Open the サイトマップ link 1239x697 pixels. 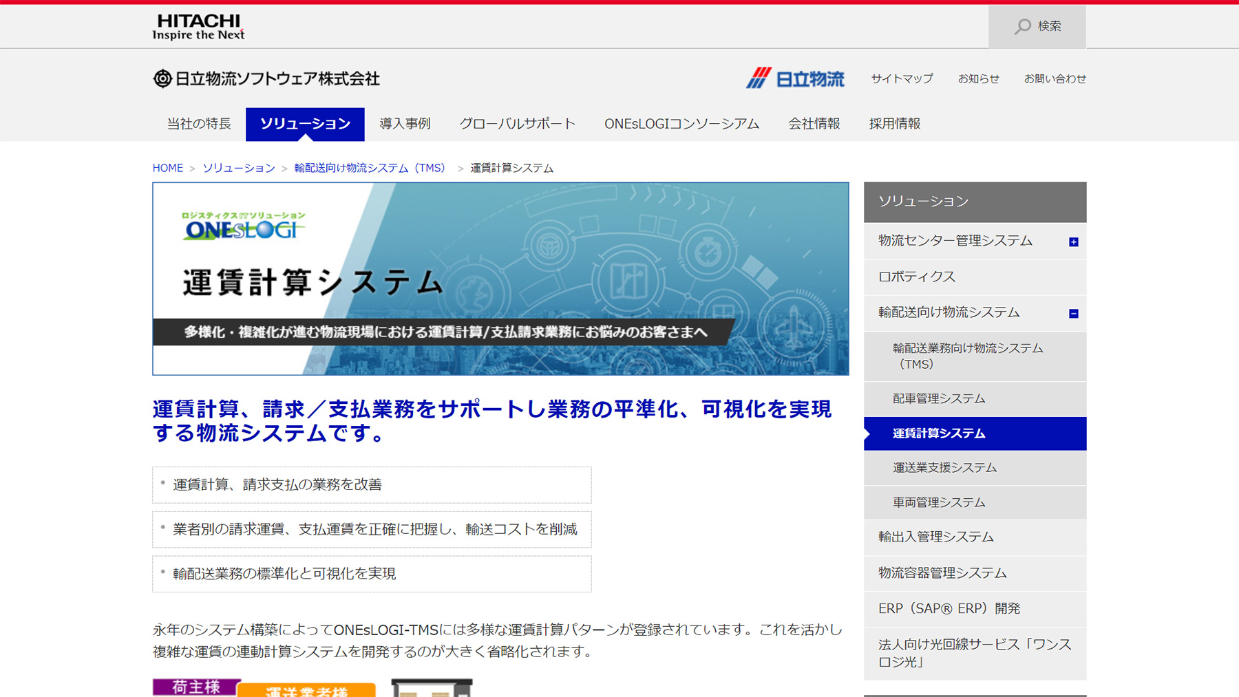902,78
